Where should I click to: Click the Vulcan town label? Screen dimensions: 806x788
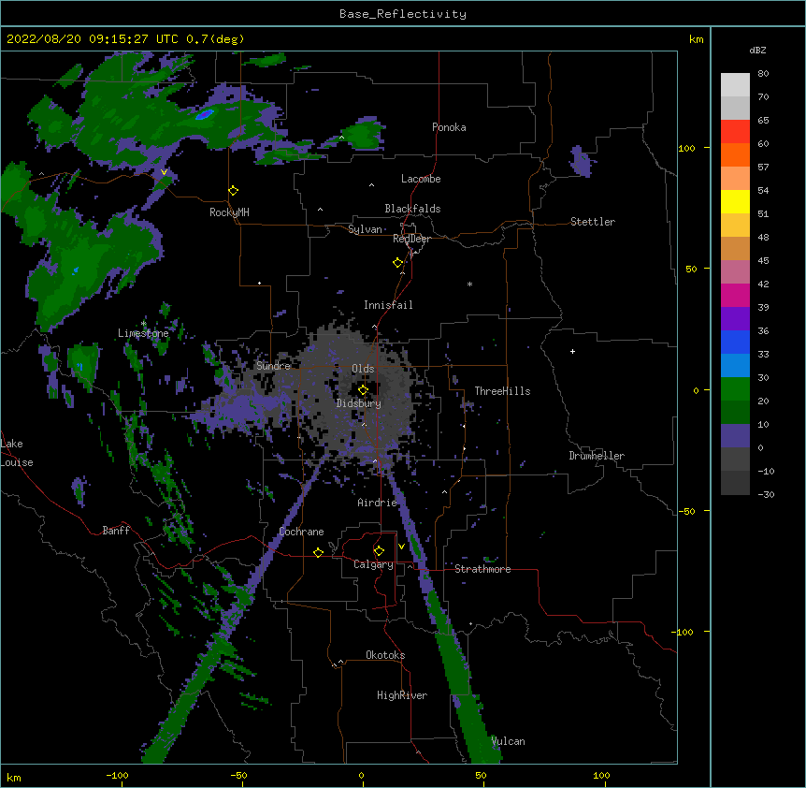pos(508,741)
